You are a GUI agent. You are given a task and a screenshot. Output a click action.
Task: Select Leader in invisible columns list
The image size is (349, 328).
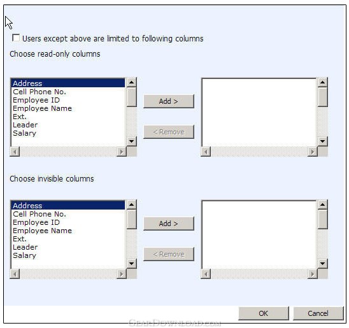25,247
